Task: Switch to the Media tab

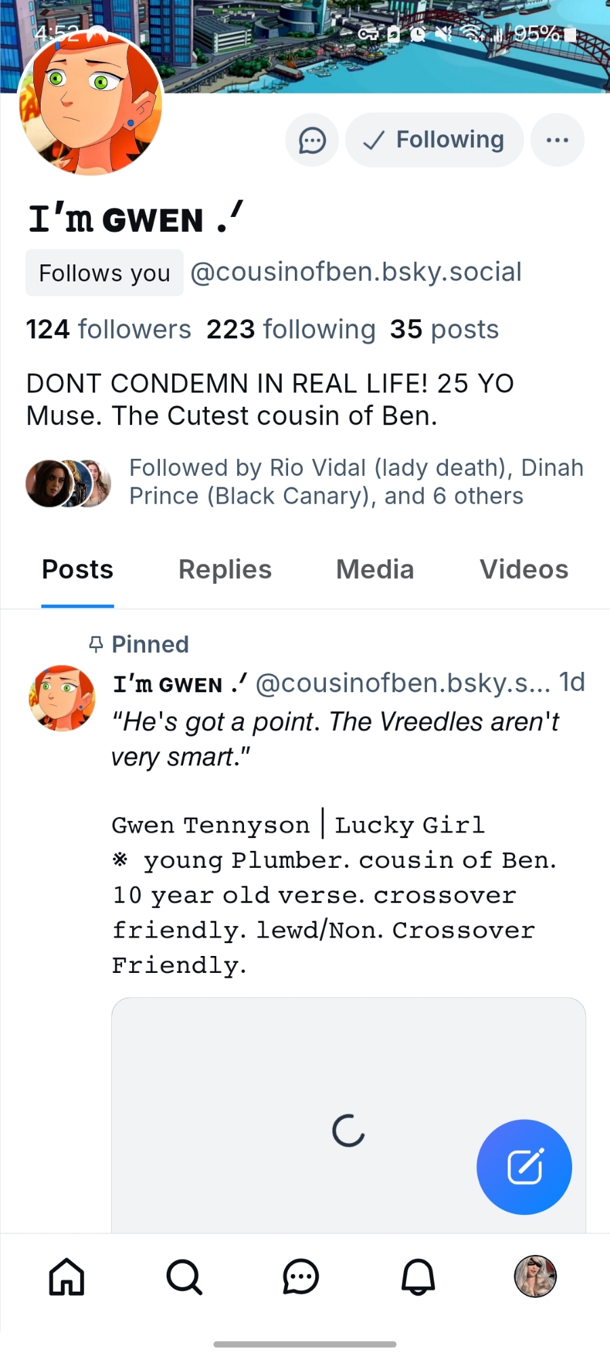Action: click(375, 570)
